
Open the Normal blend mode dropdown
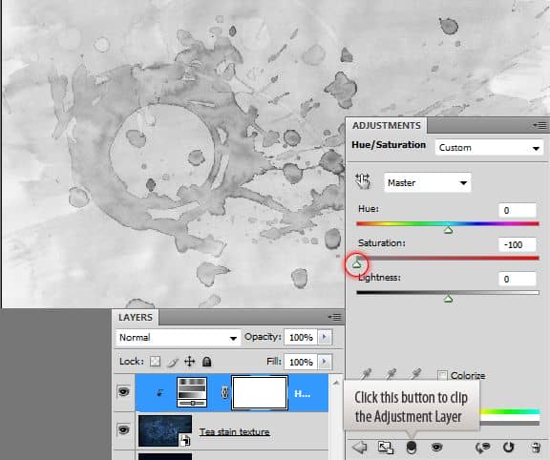(x=178, y=337)
